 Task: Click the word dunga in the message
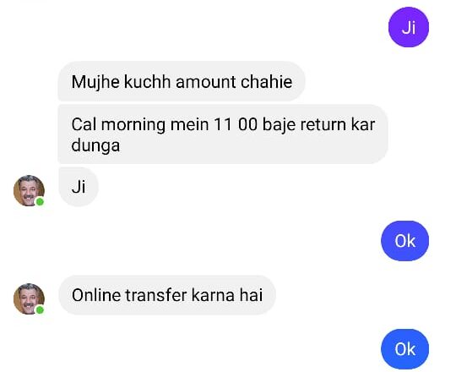pyautogui.click(x=95, y=145)
